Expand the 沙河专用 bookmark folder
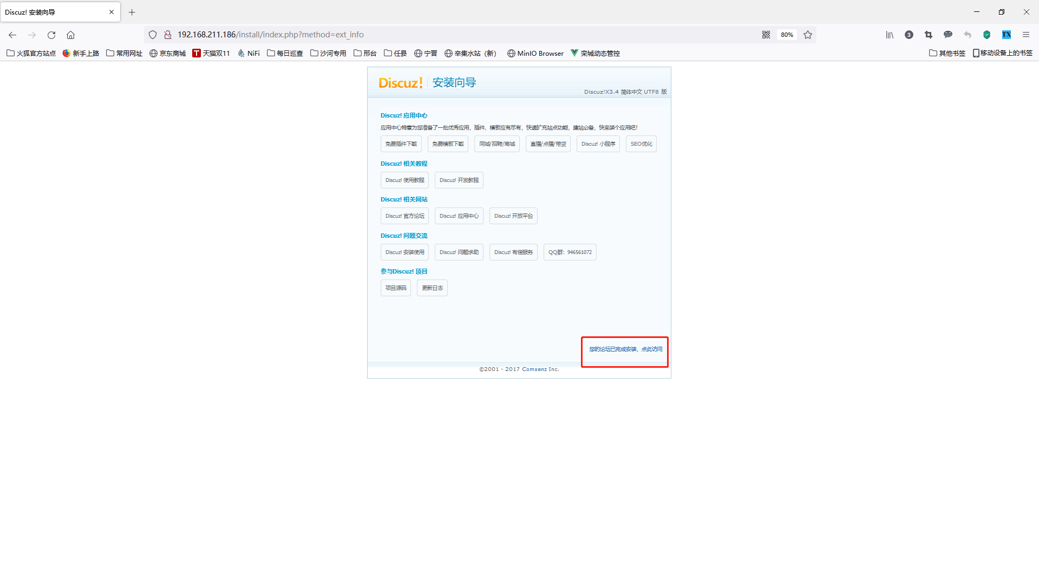 (328, 53)
